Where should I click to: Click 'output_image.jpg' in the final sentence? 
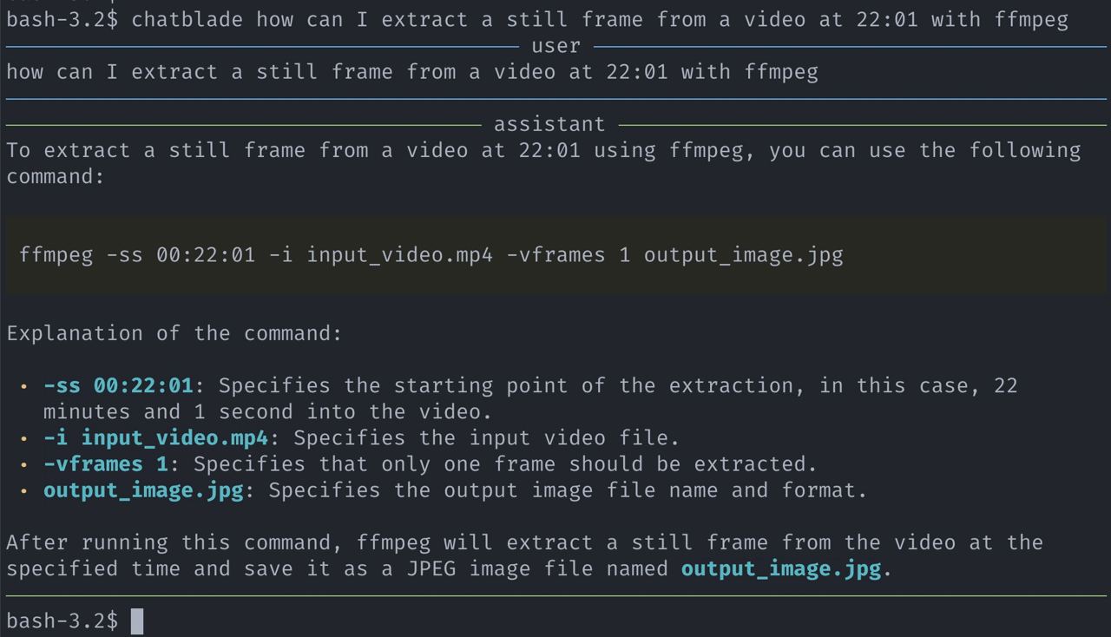781,569
